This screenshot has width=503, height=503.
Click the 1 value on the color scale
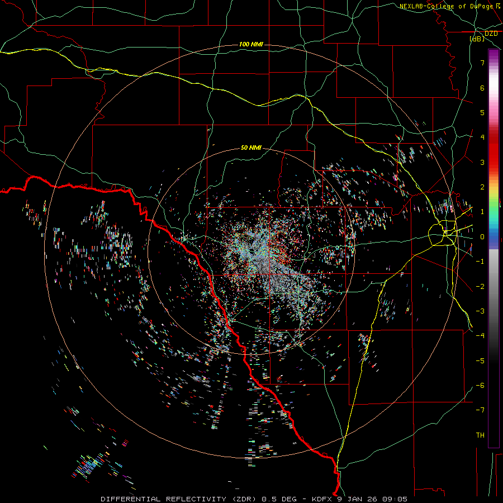point(482,212)
